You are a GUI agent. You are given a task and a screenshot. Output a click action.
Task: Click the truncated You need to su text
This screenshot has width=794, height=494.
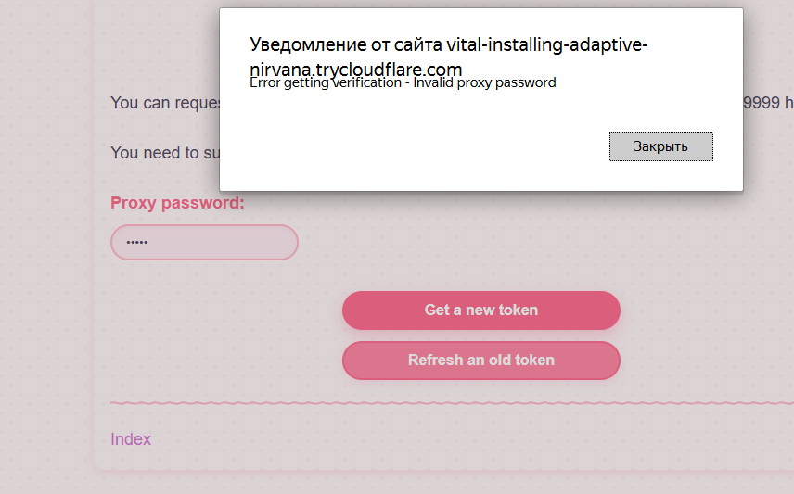(x=165, y=153)
